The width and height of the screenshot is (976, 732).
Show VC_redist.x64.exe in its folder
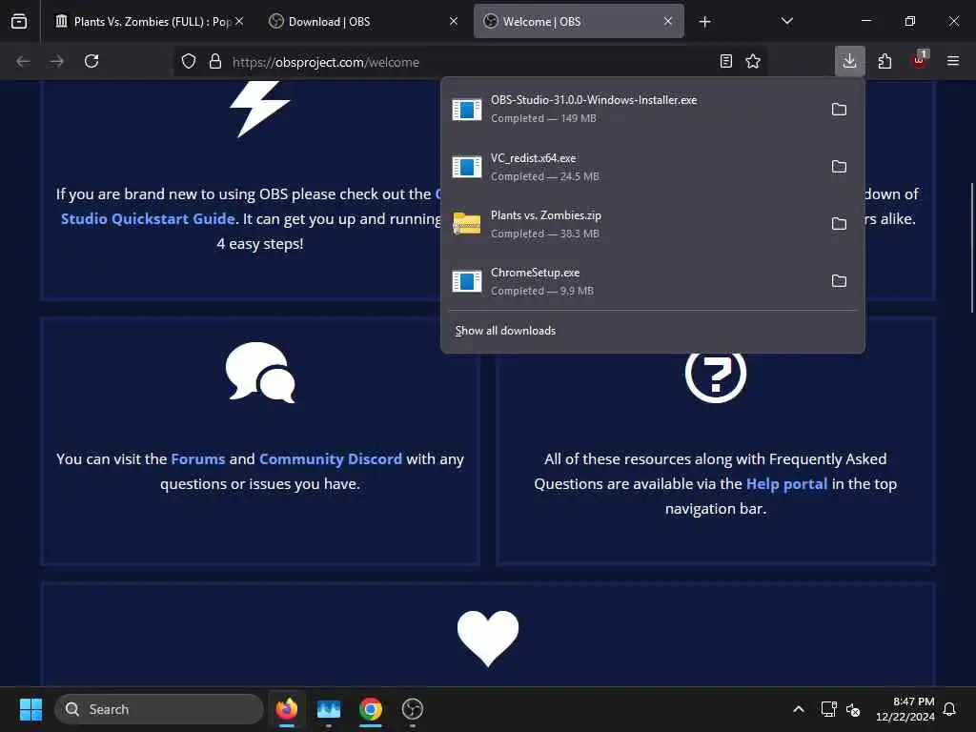[x=839, y=167]
